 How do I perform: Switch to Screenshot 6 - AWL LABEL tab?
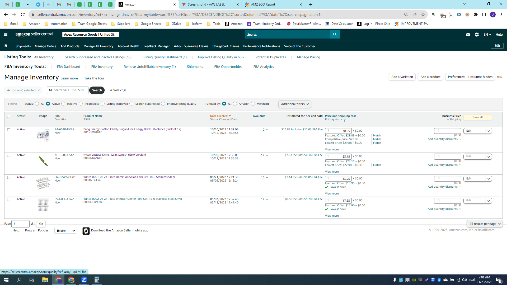click(210, 4)
